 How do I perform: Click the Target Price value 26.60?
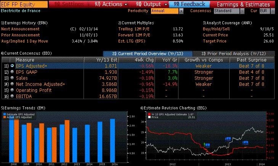click(x=268, y=41)
